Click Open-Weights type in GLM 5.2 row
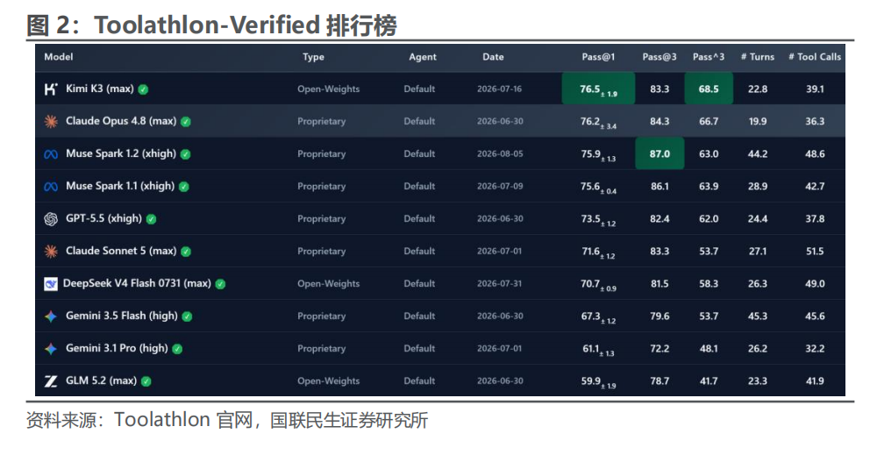 click(x=329, y=381)
